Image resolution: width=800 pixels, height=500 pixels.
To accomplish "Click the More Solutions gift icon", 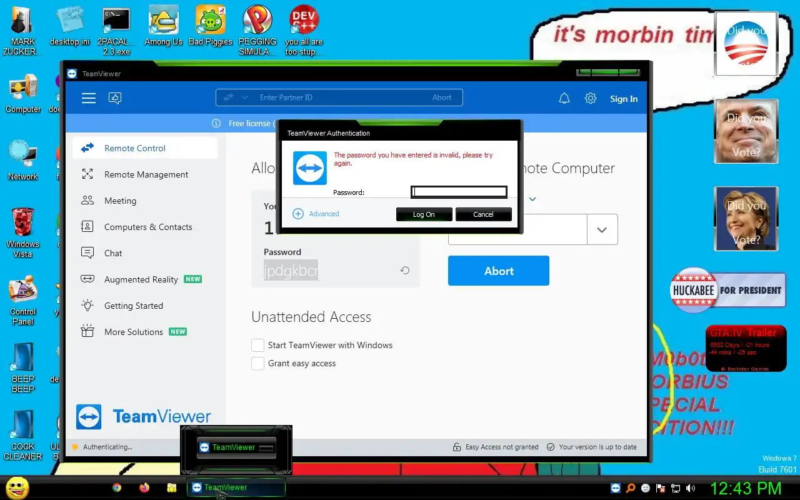I will 87,332.
